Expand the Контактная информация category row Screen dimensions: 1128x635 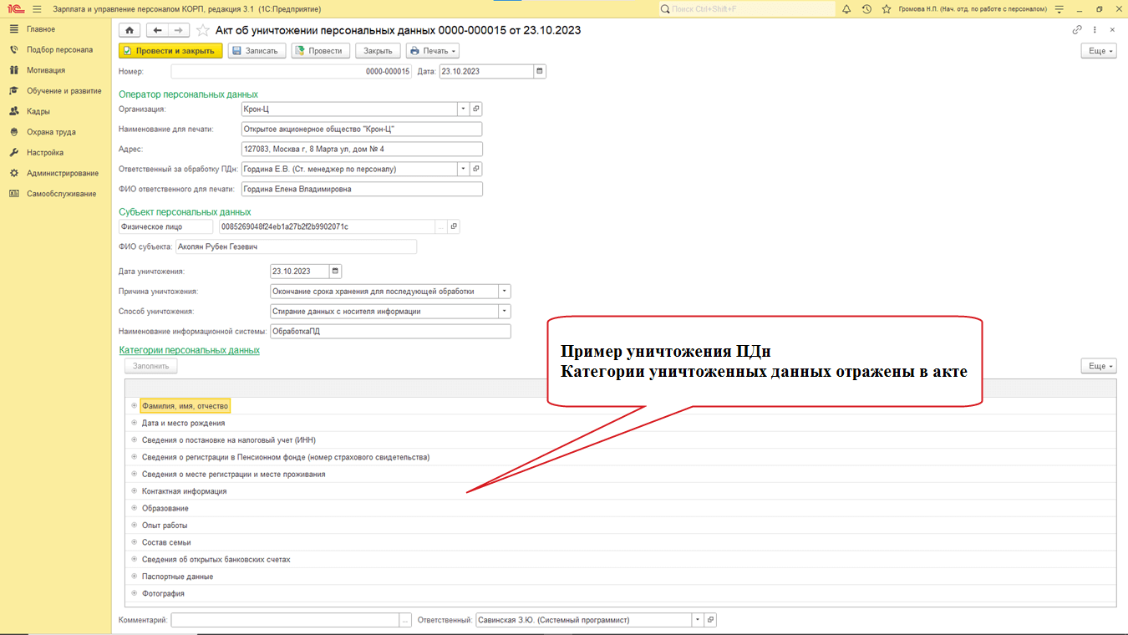click(x=134, y=491)
